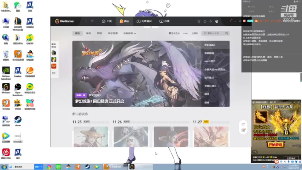This screenshot has height=170, width=302.
Task: Select the 单机 category
Action: click(x=88, y=33)
